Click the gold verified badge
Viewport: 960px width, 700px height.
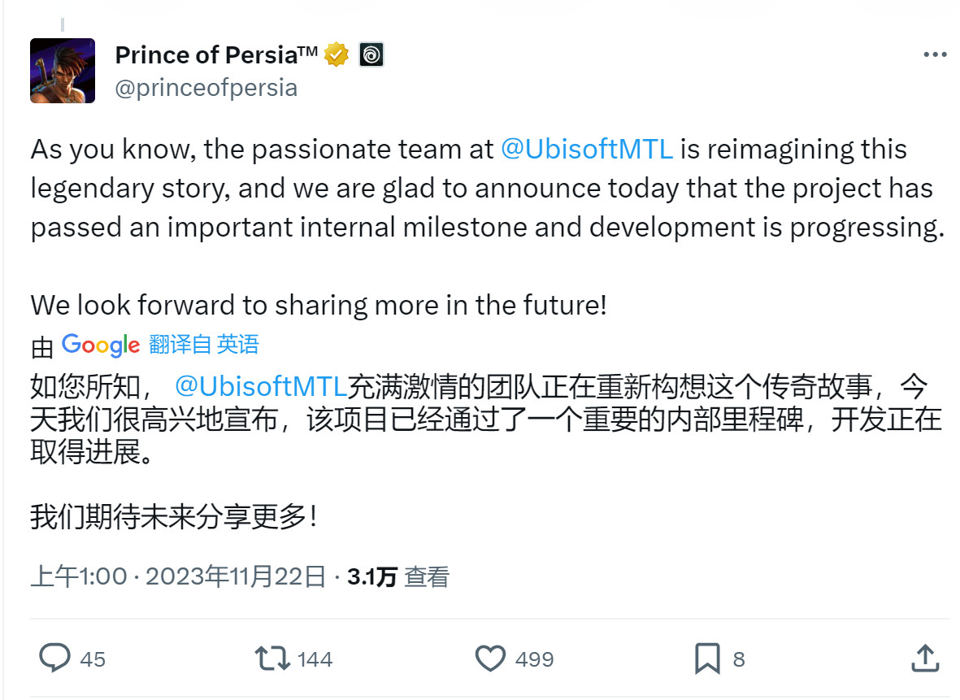(x=336, y=55)
